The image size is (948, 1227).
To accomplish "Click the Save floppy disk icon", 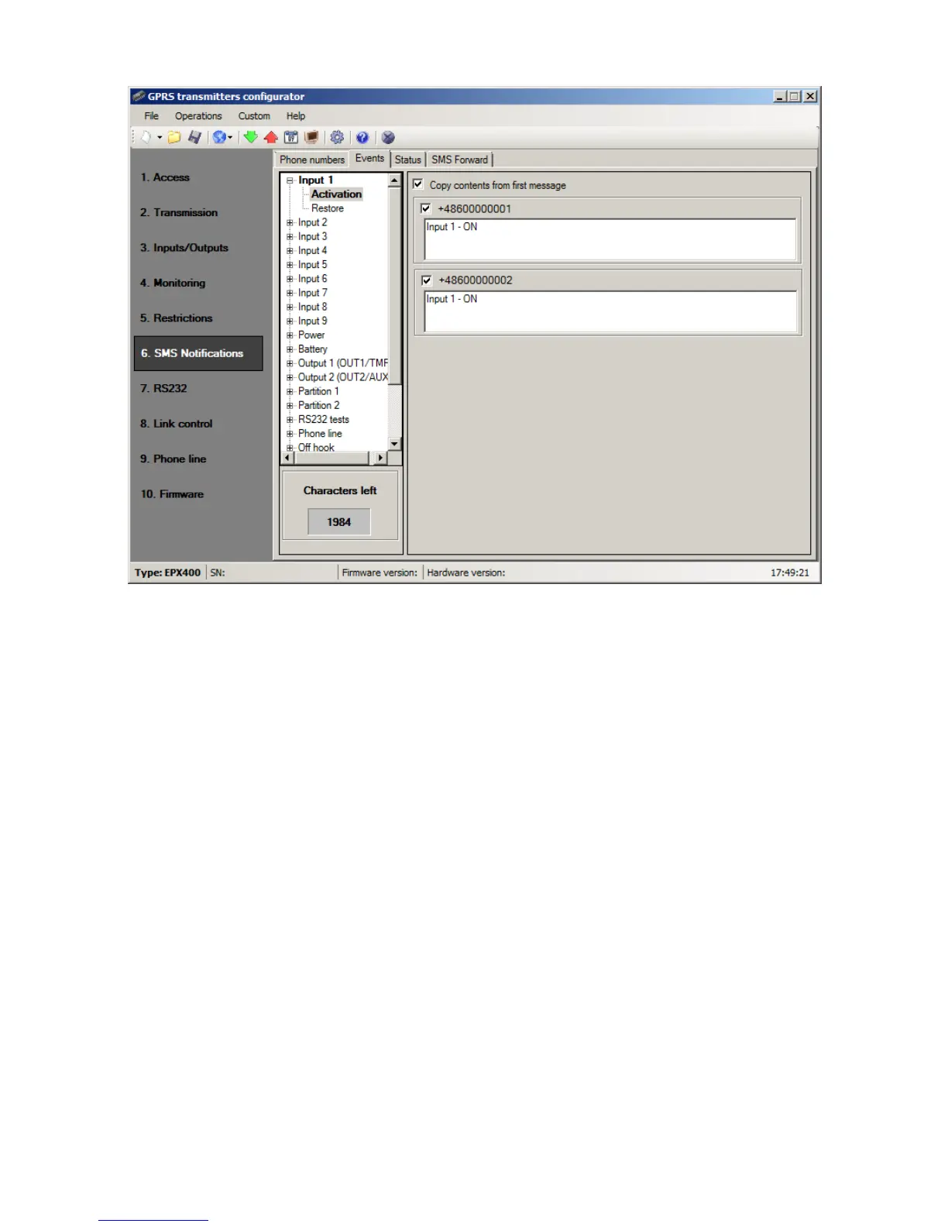I will (x=194, y=137).
